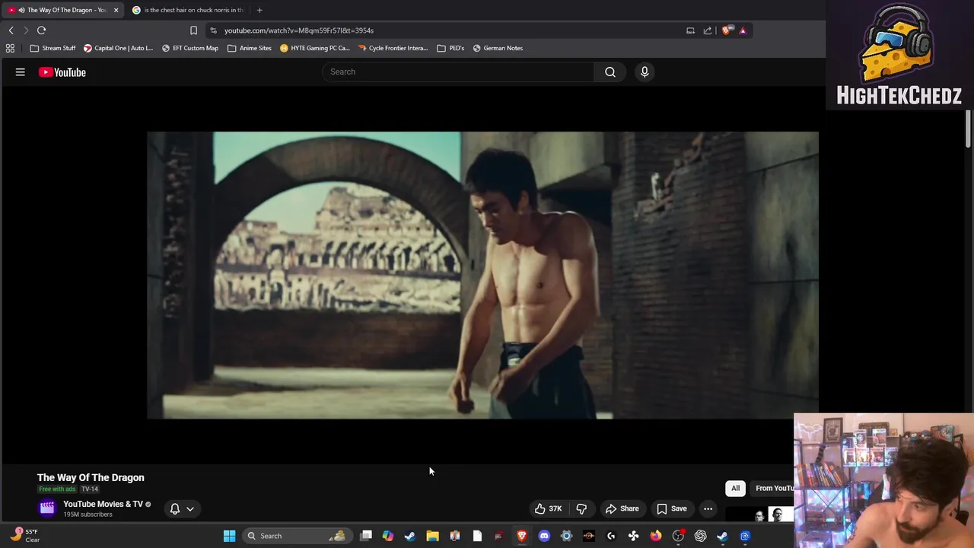Open Firefox from the taskbar
This screenshot has height=548, width=974.
coord(656,536)
